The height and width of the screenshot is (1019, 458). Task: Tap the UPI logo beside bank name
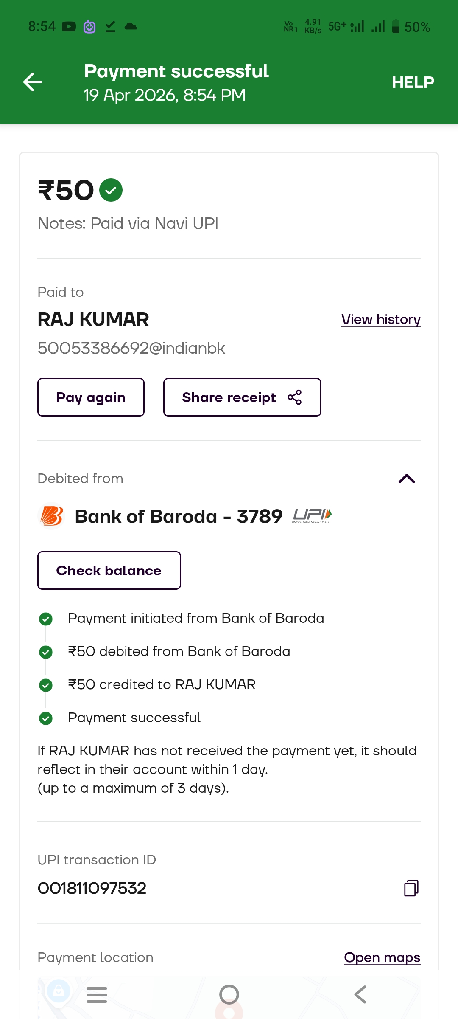[312, 516]
